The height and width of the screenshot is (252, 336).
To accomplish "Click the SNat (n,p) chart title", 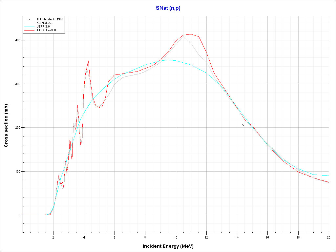I will pyautogui.click(x=168, y=8).
